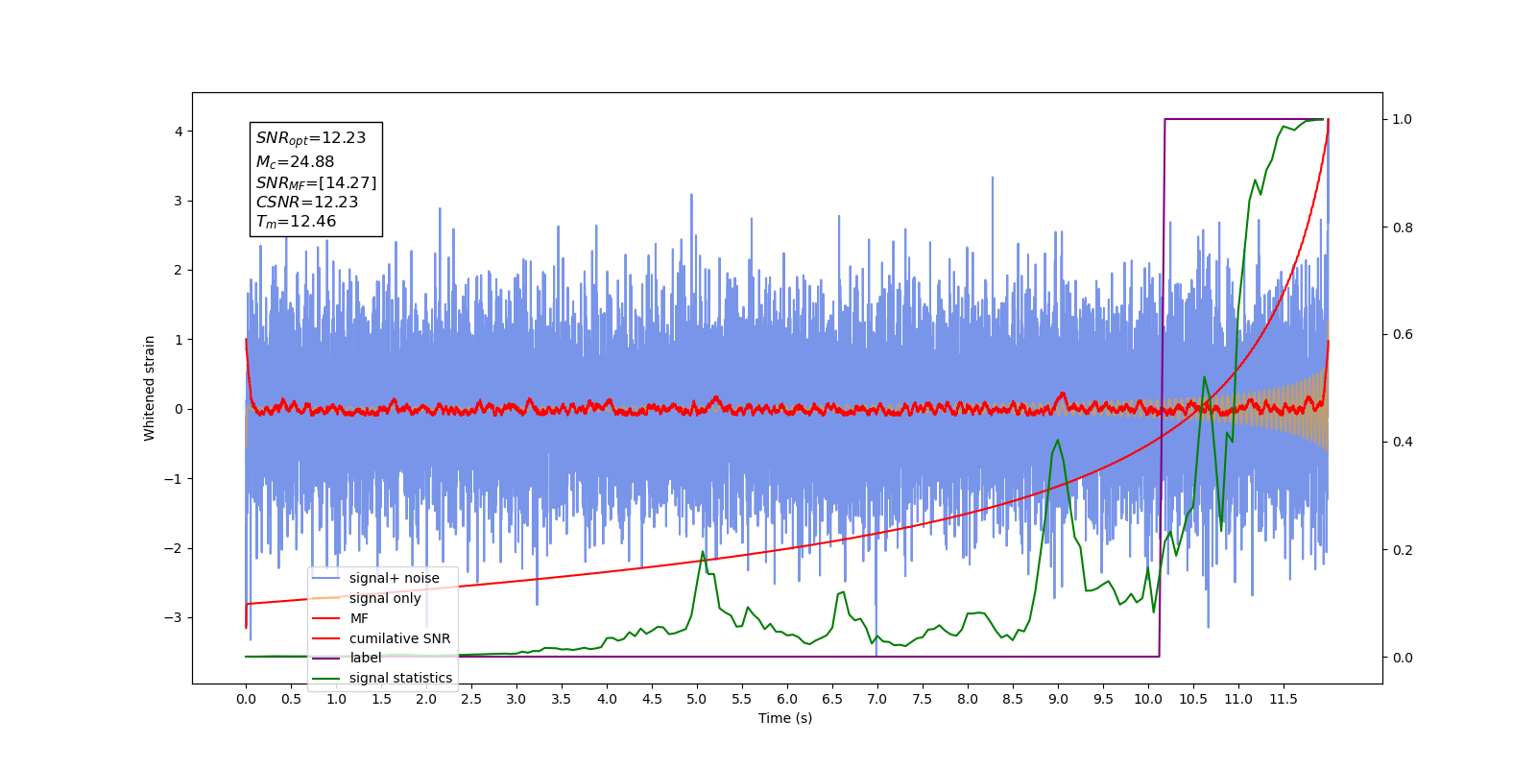This screenshot has width=1536, height=768.
Task: Click left y-axis tick label 3
Action: tap(179, 201)
